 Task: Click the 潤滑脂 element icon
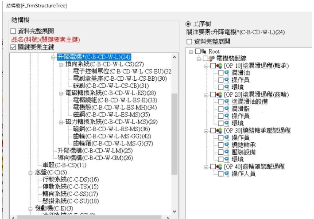[x=227, y=109]
